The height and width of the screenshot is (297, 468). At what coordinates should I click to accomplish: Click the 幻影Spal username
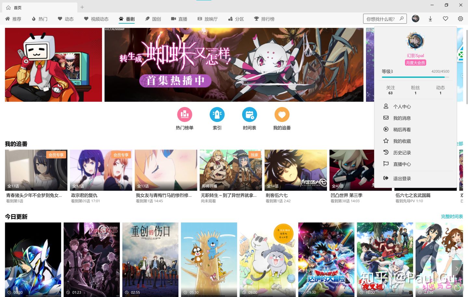point(415,55)
